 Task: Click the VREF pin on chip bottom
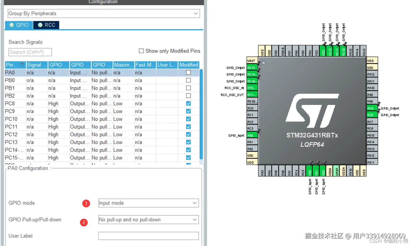point(336,171)
